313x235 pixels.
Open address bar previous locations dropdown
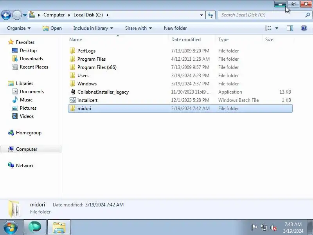pyautogui.click(x=201, y=15)
